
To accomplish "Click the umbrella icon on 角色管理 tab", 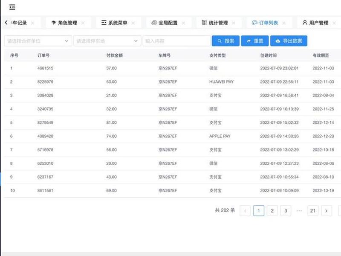I will click(54, 23).
